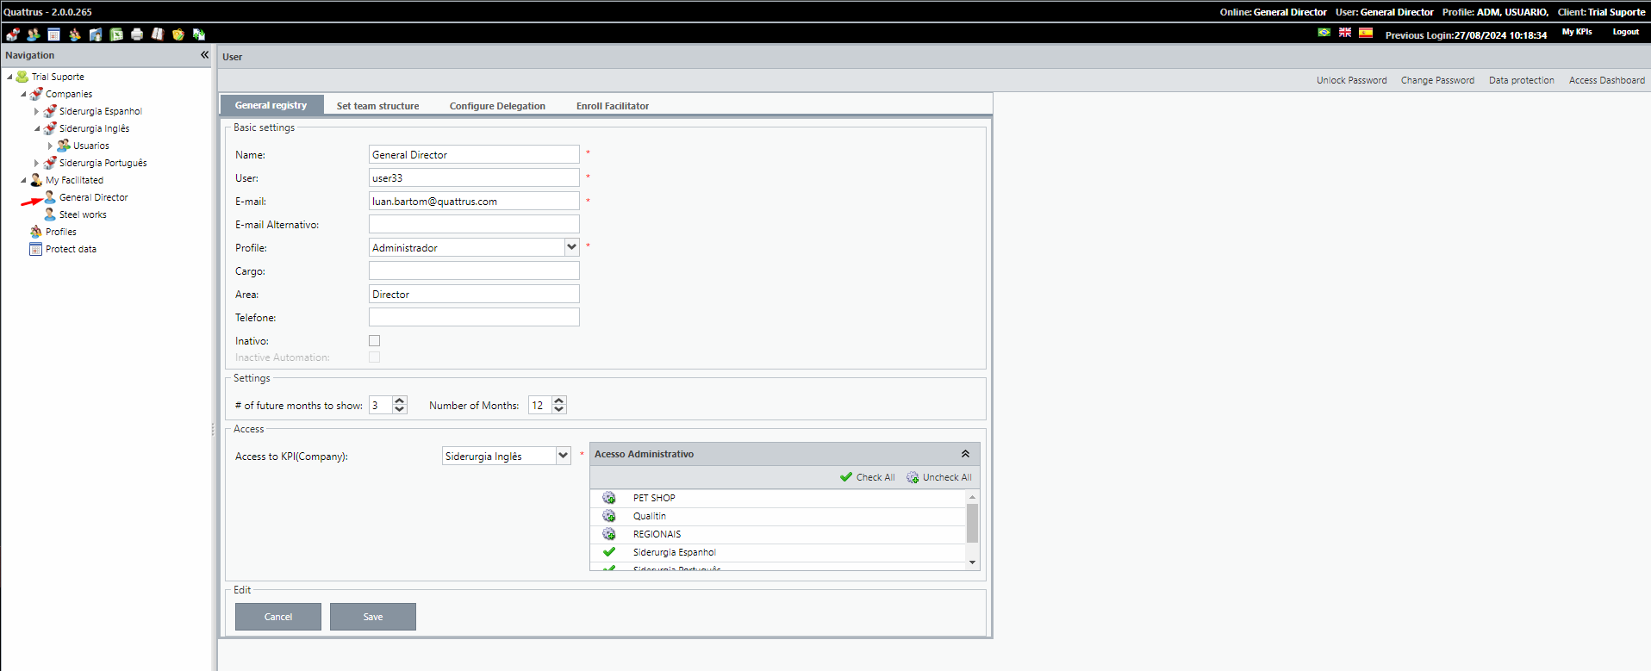Screen dimensions: 1651x671
Task: Click access list scroll down arrow
Action: 972,562
